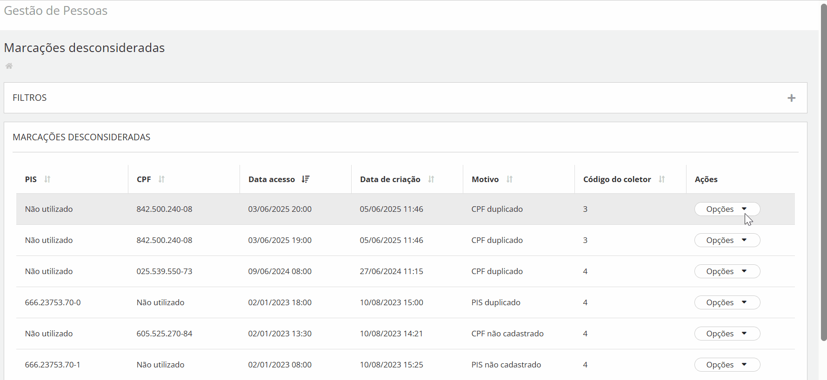Image resolution: width=827 pixels, height=380 pixels.
Task: Click the Data acesso column header label
Action: click(x=272, y=179)
